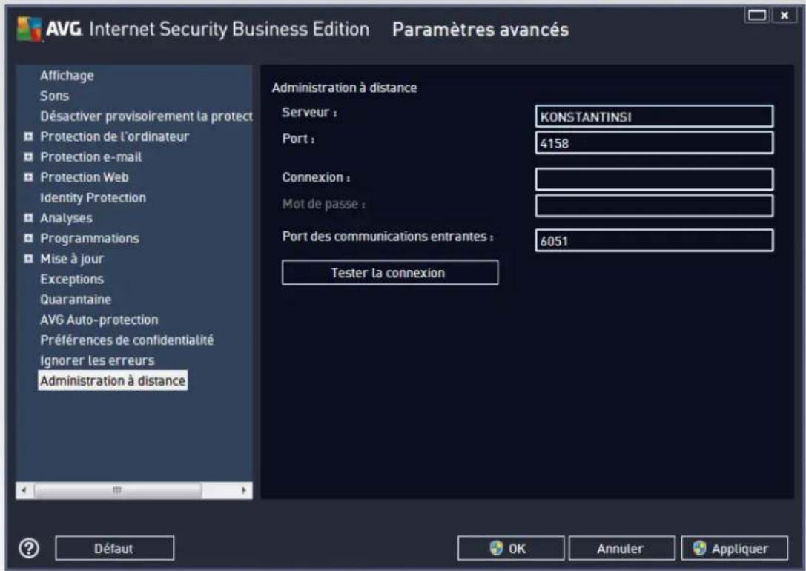Select Analyses in the tree
The width and height of the screenshot is (806, 571).
tap(66, 218)
